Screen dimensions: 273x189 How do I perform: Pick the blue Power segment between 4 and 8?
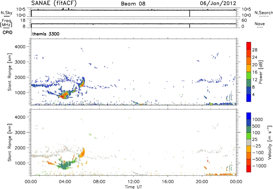click(249, 90)
